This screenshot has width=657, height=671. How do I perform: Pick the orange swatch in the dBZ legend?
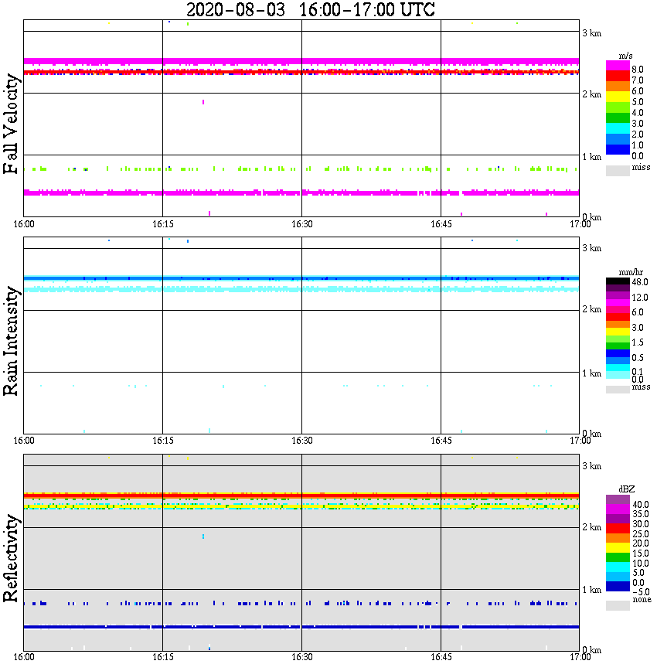pos(618,538)
